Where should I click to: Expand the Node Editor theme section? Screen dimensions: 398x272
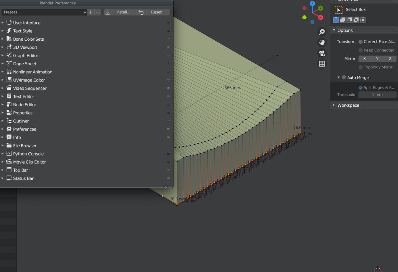coord(2,104)
